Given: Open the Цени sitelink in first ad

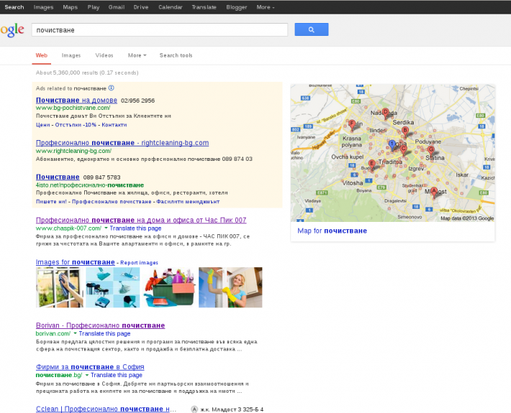Looking at the screenshot, I should [43, 124].
